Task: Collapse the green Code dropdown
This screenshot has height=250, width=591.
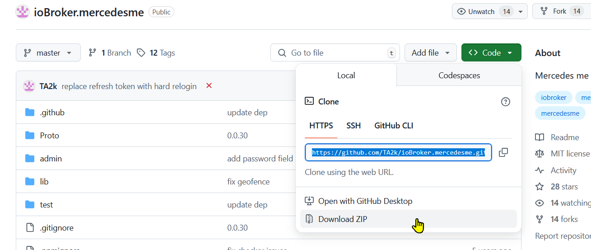Action: click(x=491, y=53)
